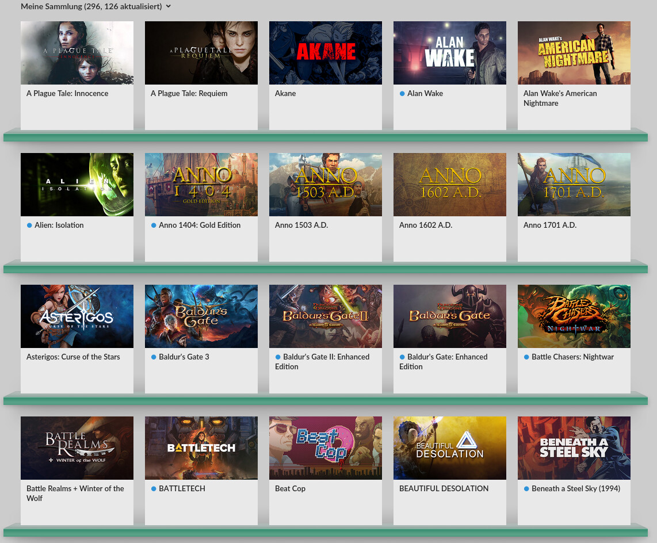Select the red Akane game cover
This screenshot has width=657, height=543.
pyautogui.click(x=326, y=53)
